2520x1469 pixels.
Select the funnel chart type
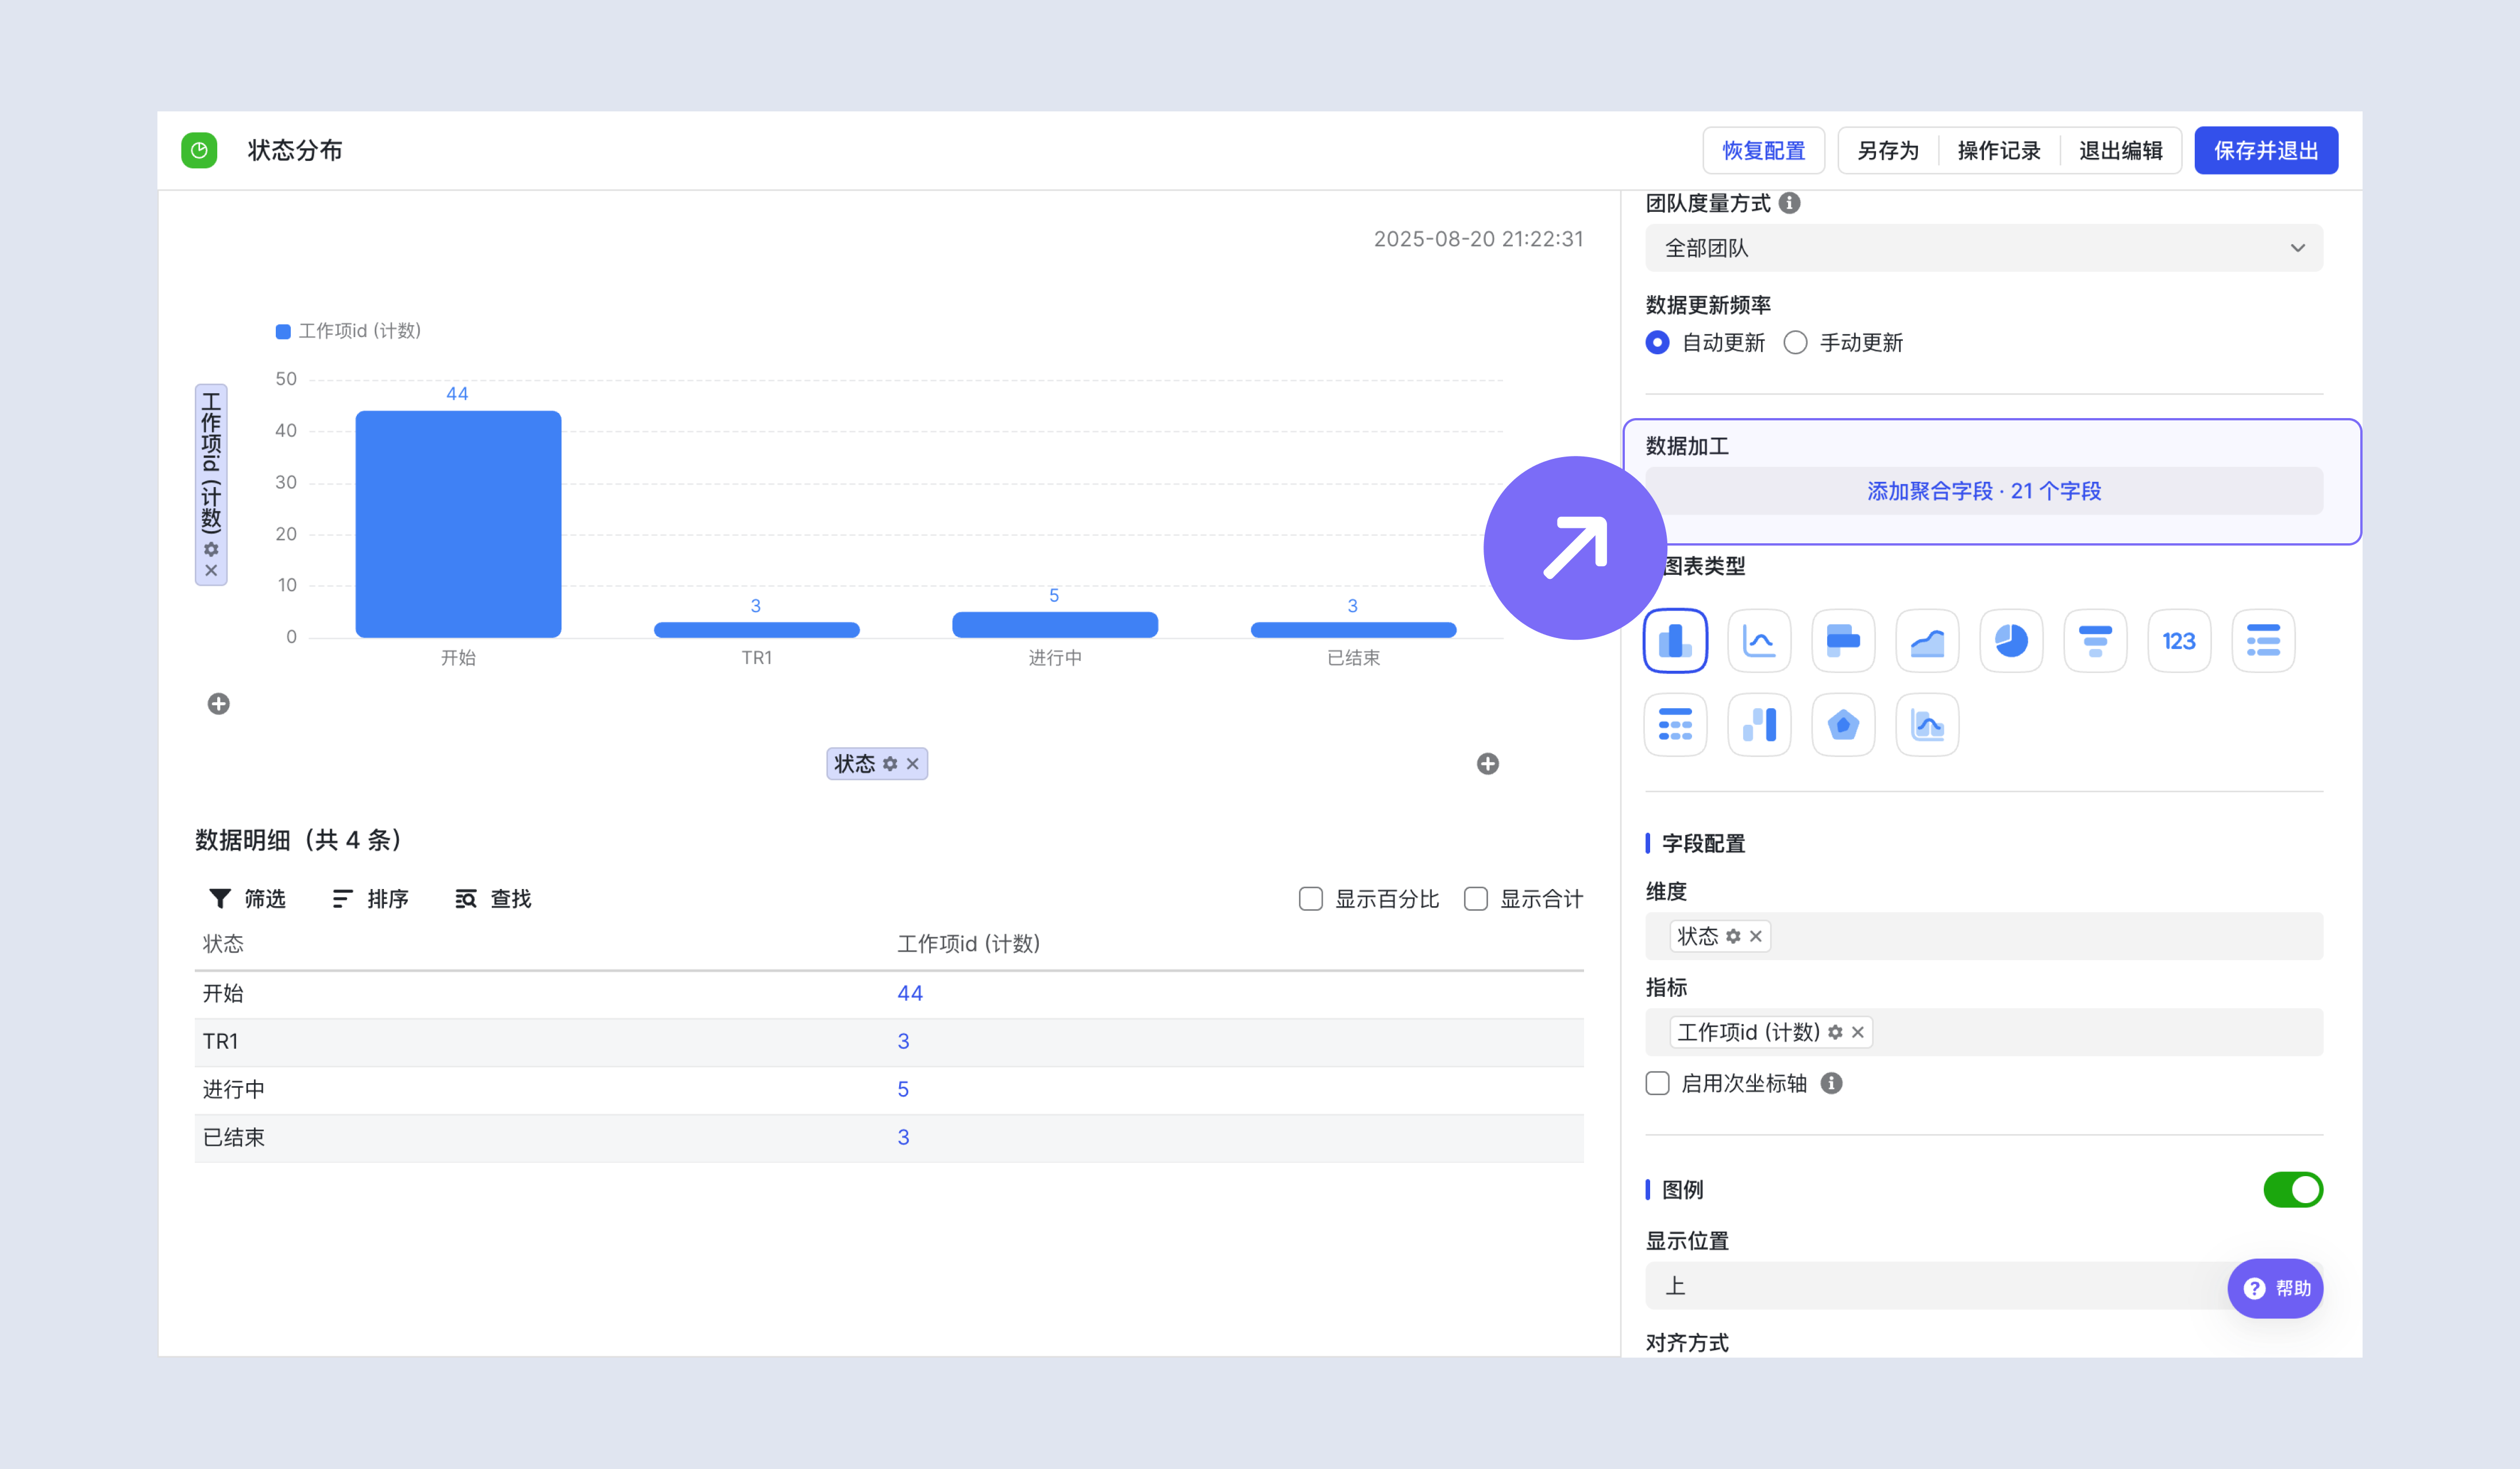click(x=2095, y=640)
